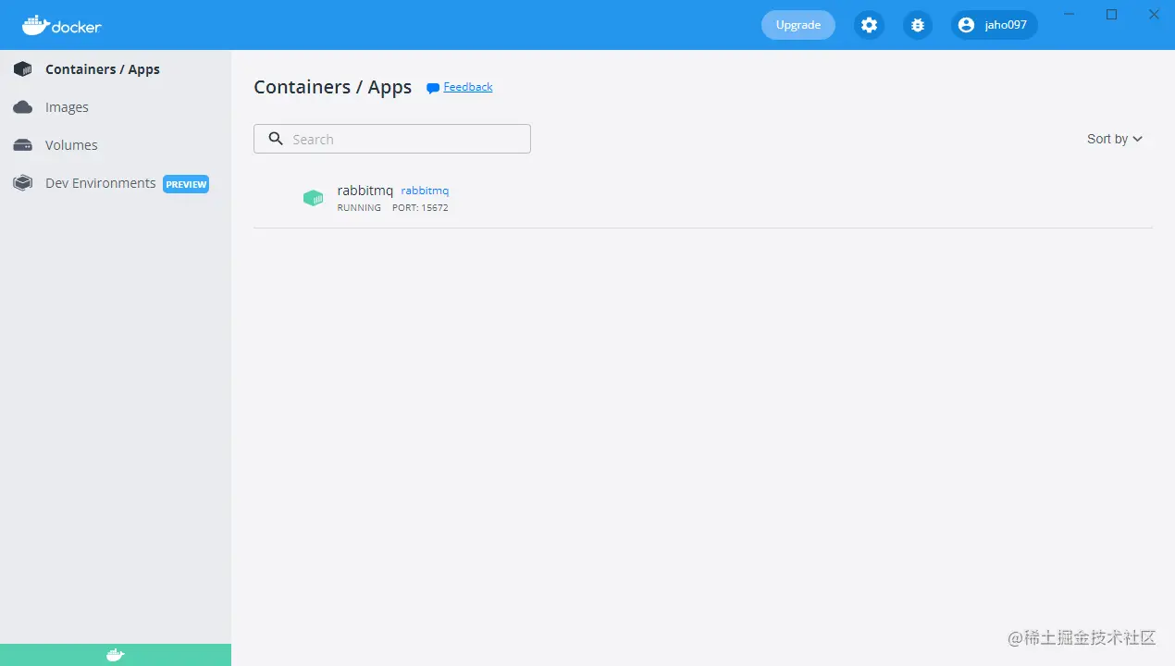The width and height of the screenshot is (1175, 666).
Task: Focus the Search input field
Action: click(x=392, y=139)
